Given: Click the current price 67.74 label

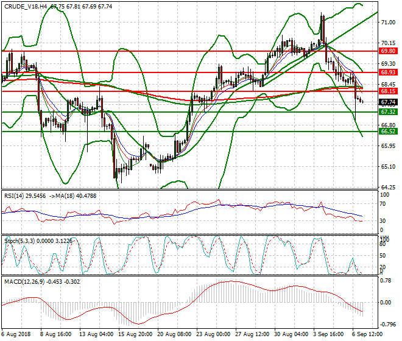Looking at the screenshot, I should 388,102.
